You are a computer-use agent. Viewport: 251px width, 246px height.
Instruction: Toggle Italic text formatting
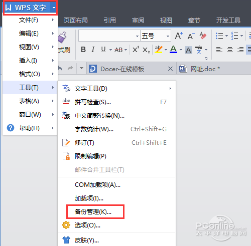click(93, 50)
